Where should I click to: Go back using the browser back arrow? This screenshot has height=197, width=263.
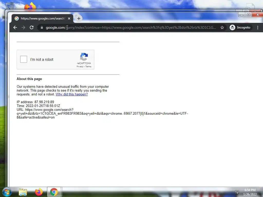[x=15, y=27]
